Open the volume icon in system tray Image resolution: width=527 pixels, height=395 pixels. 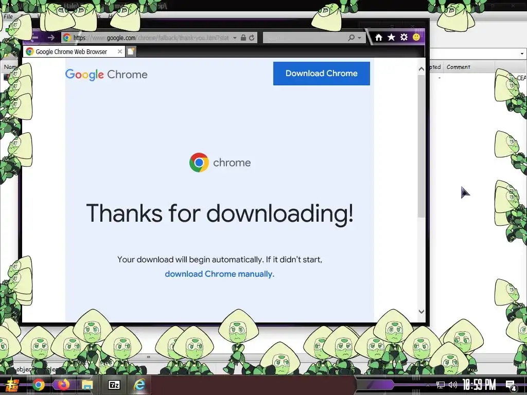(x=453, y=385)
